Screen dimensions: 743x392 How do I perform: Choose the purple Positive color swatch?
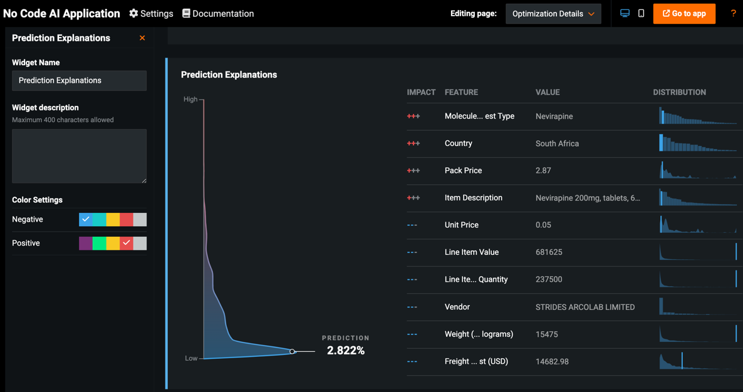pos(86,243)
